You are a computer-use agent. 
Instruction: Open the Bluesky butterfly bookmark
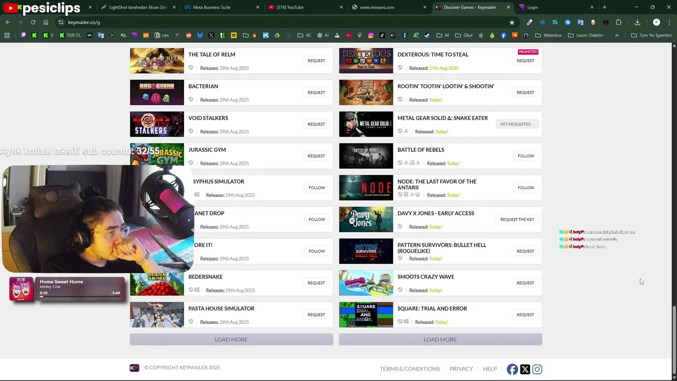pos(200,35)
